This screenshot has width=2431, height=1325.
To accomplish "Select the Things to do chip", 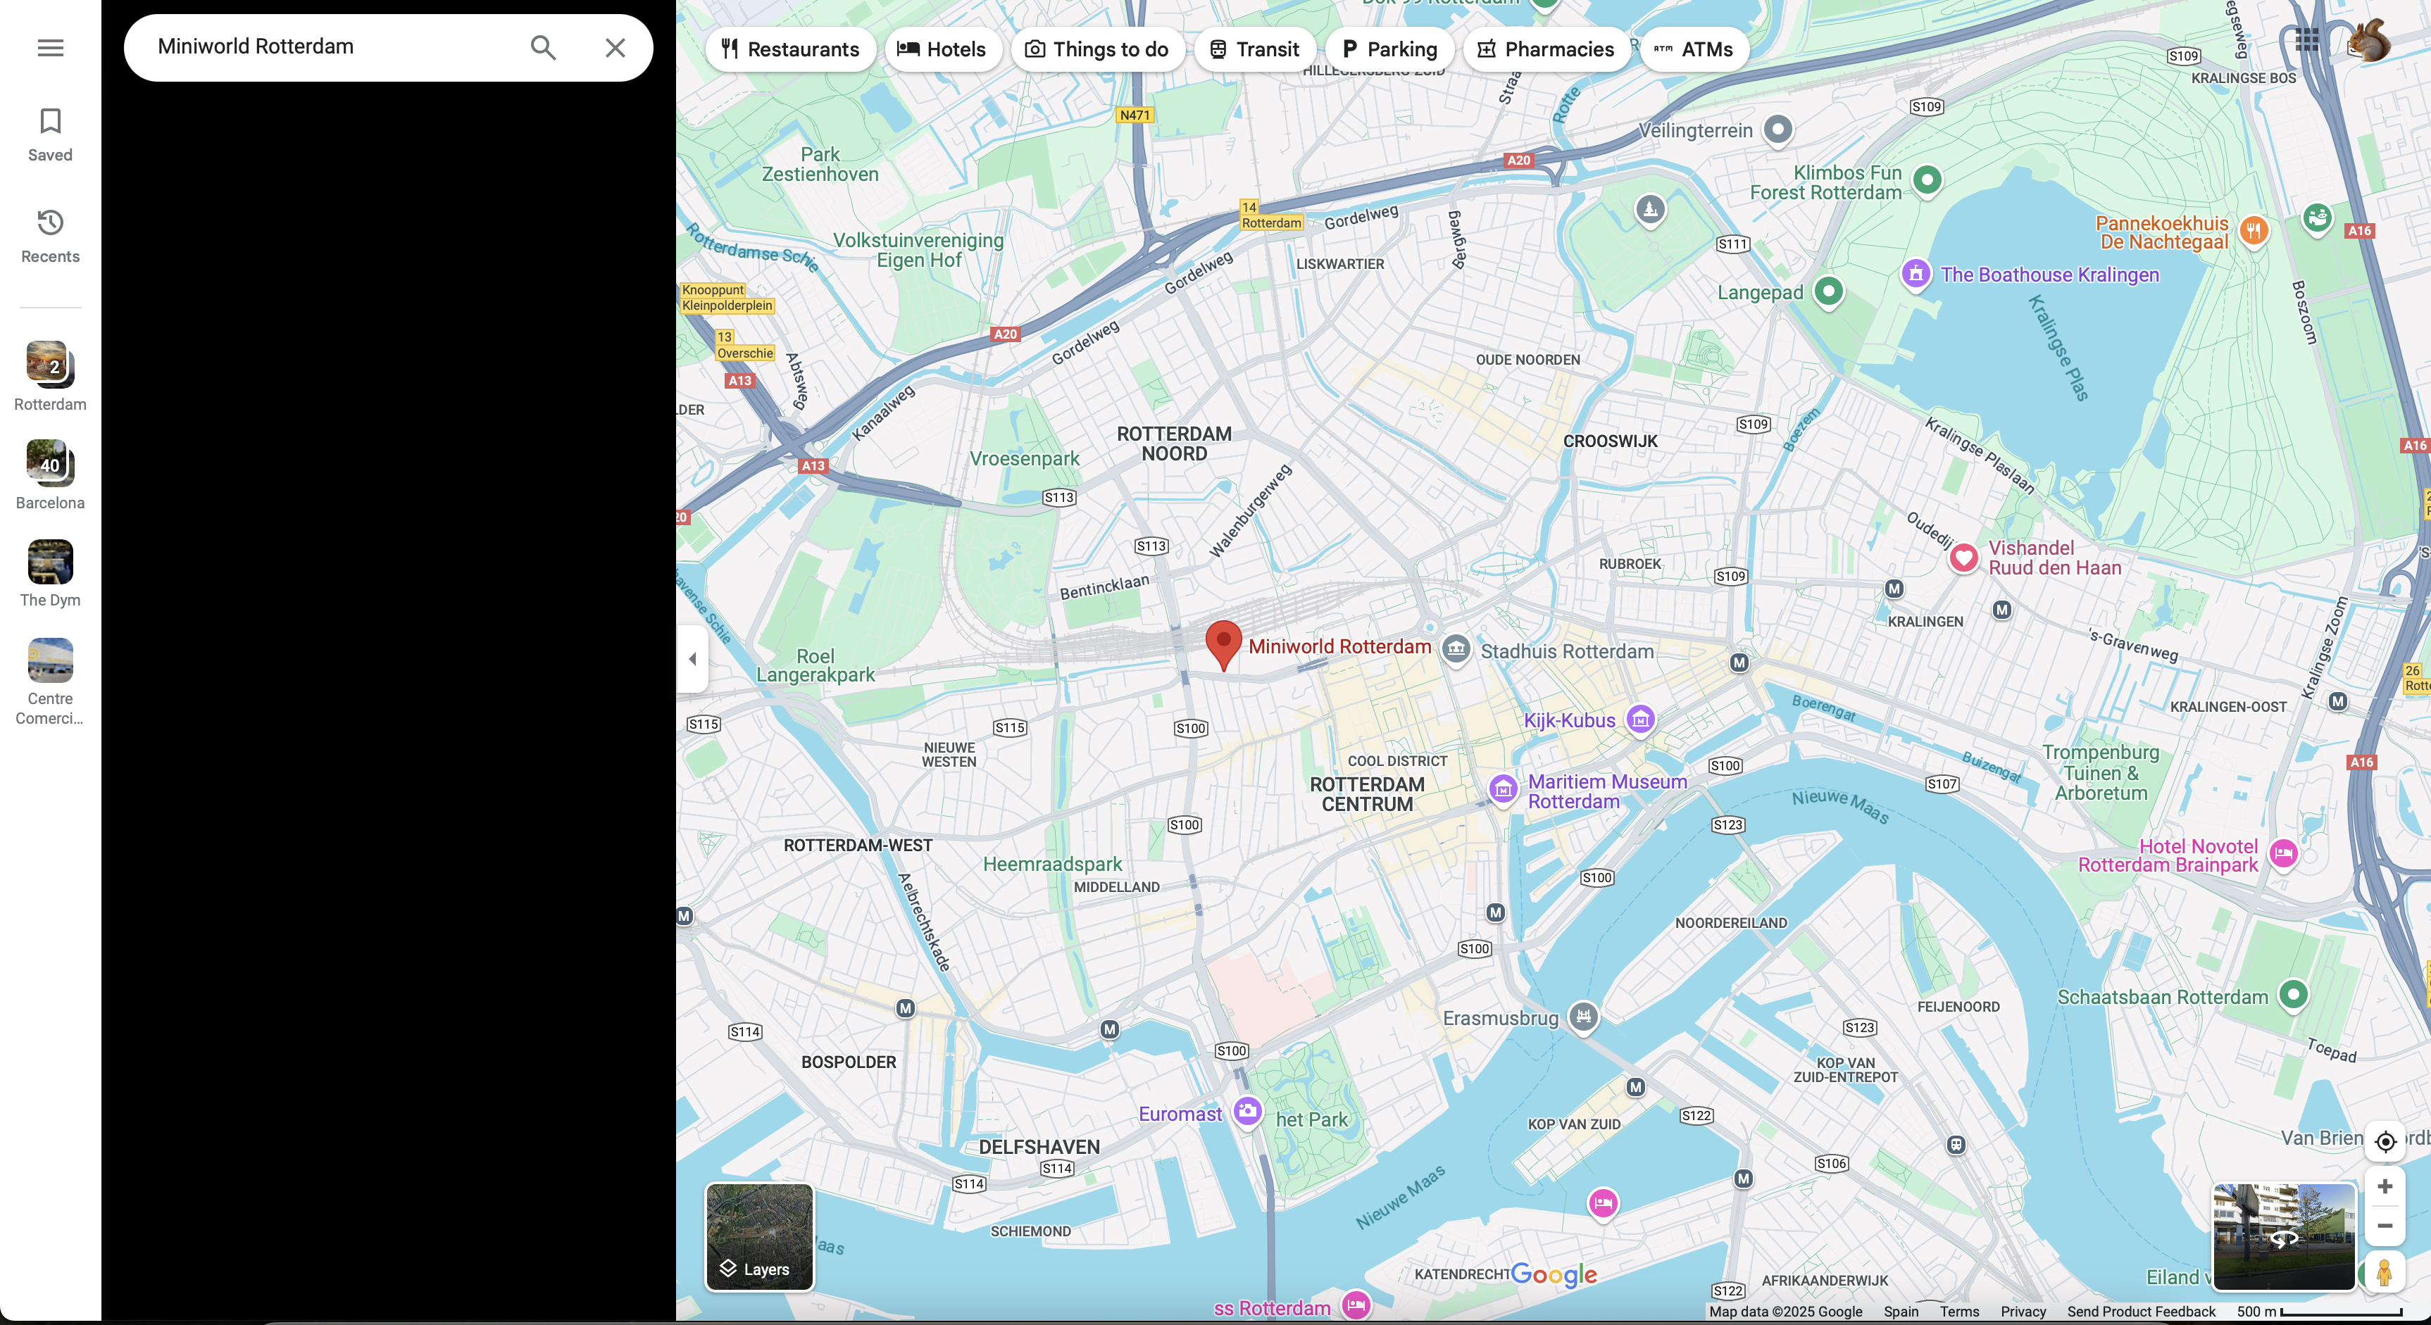I will click(x=1096, y=49).
